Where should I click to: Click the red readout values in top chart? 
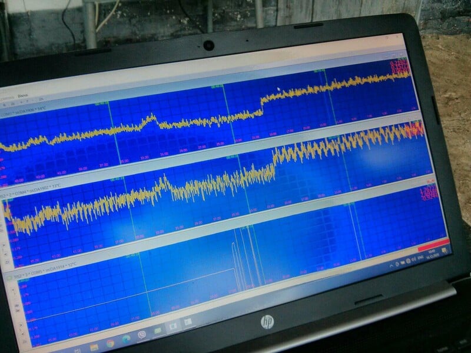point(400,67)
